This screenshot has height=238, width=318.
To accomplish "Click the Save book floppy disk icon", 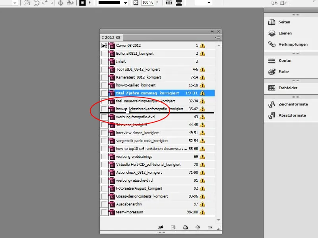I will tap(173, 227).
